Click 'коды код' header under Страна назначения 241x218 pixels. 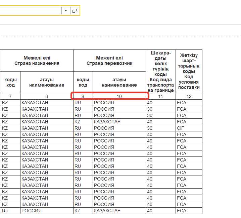(10, 82)
